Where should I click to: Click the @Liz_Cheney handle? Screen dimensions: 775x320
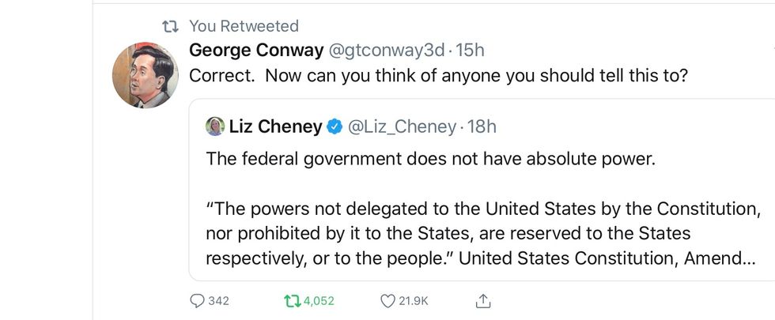(x=403, y=126)
